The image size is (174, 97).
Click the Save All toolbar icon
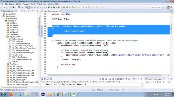pyautogui.click(x=10, y=7)
